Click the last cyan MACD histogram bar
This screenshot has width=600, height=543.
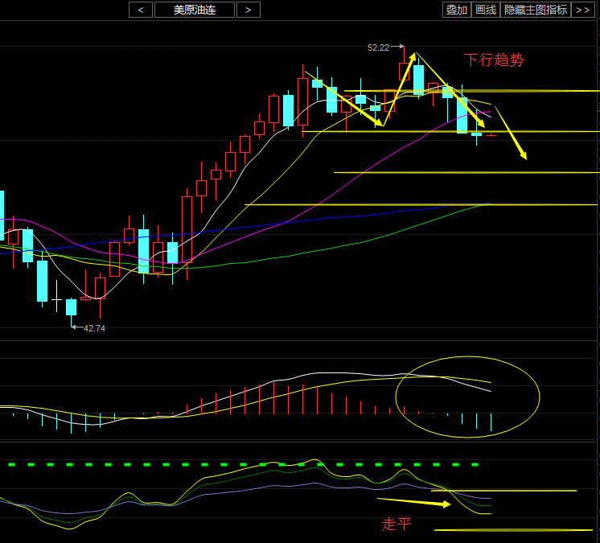coord(491,422)
